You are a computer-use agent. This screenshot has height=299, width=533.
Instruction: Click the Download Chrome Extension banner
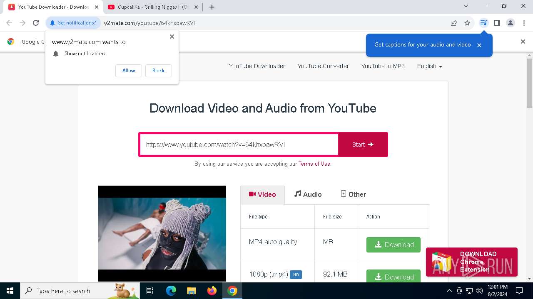point(472,262)
